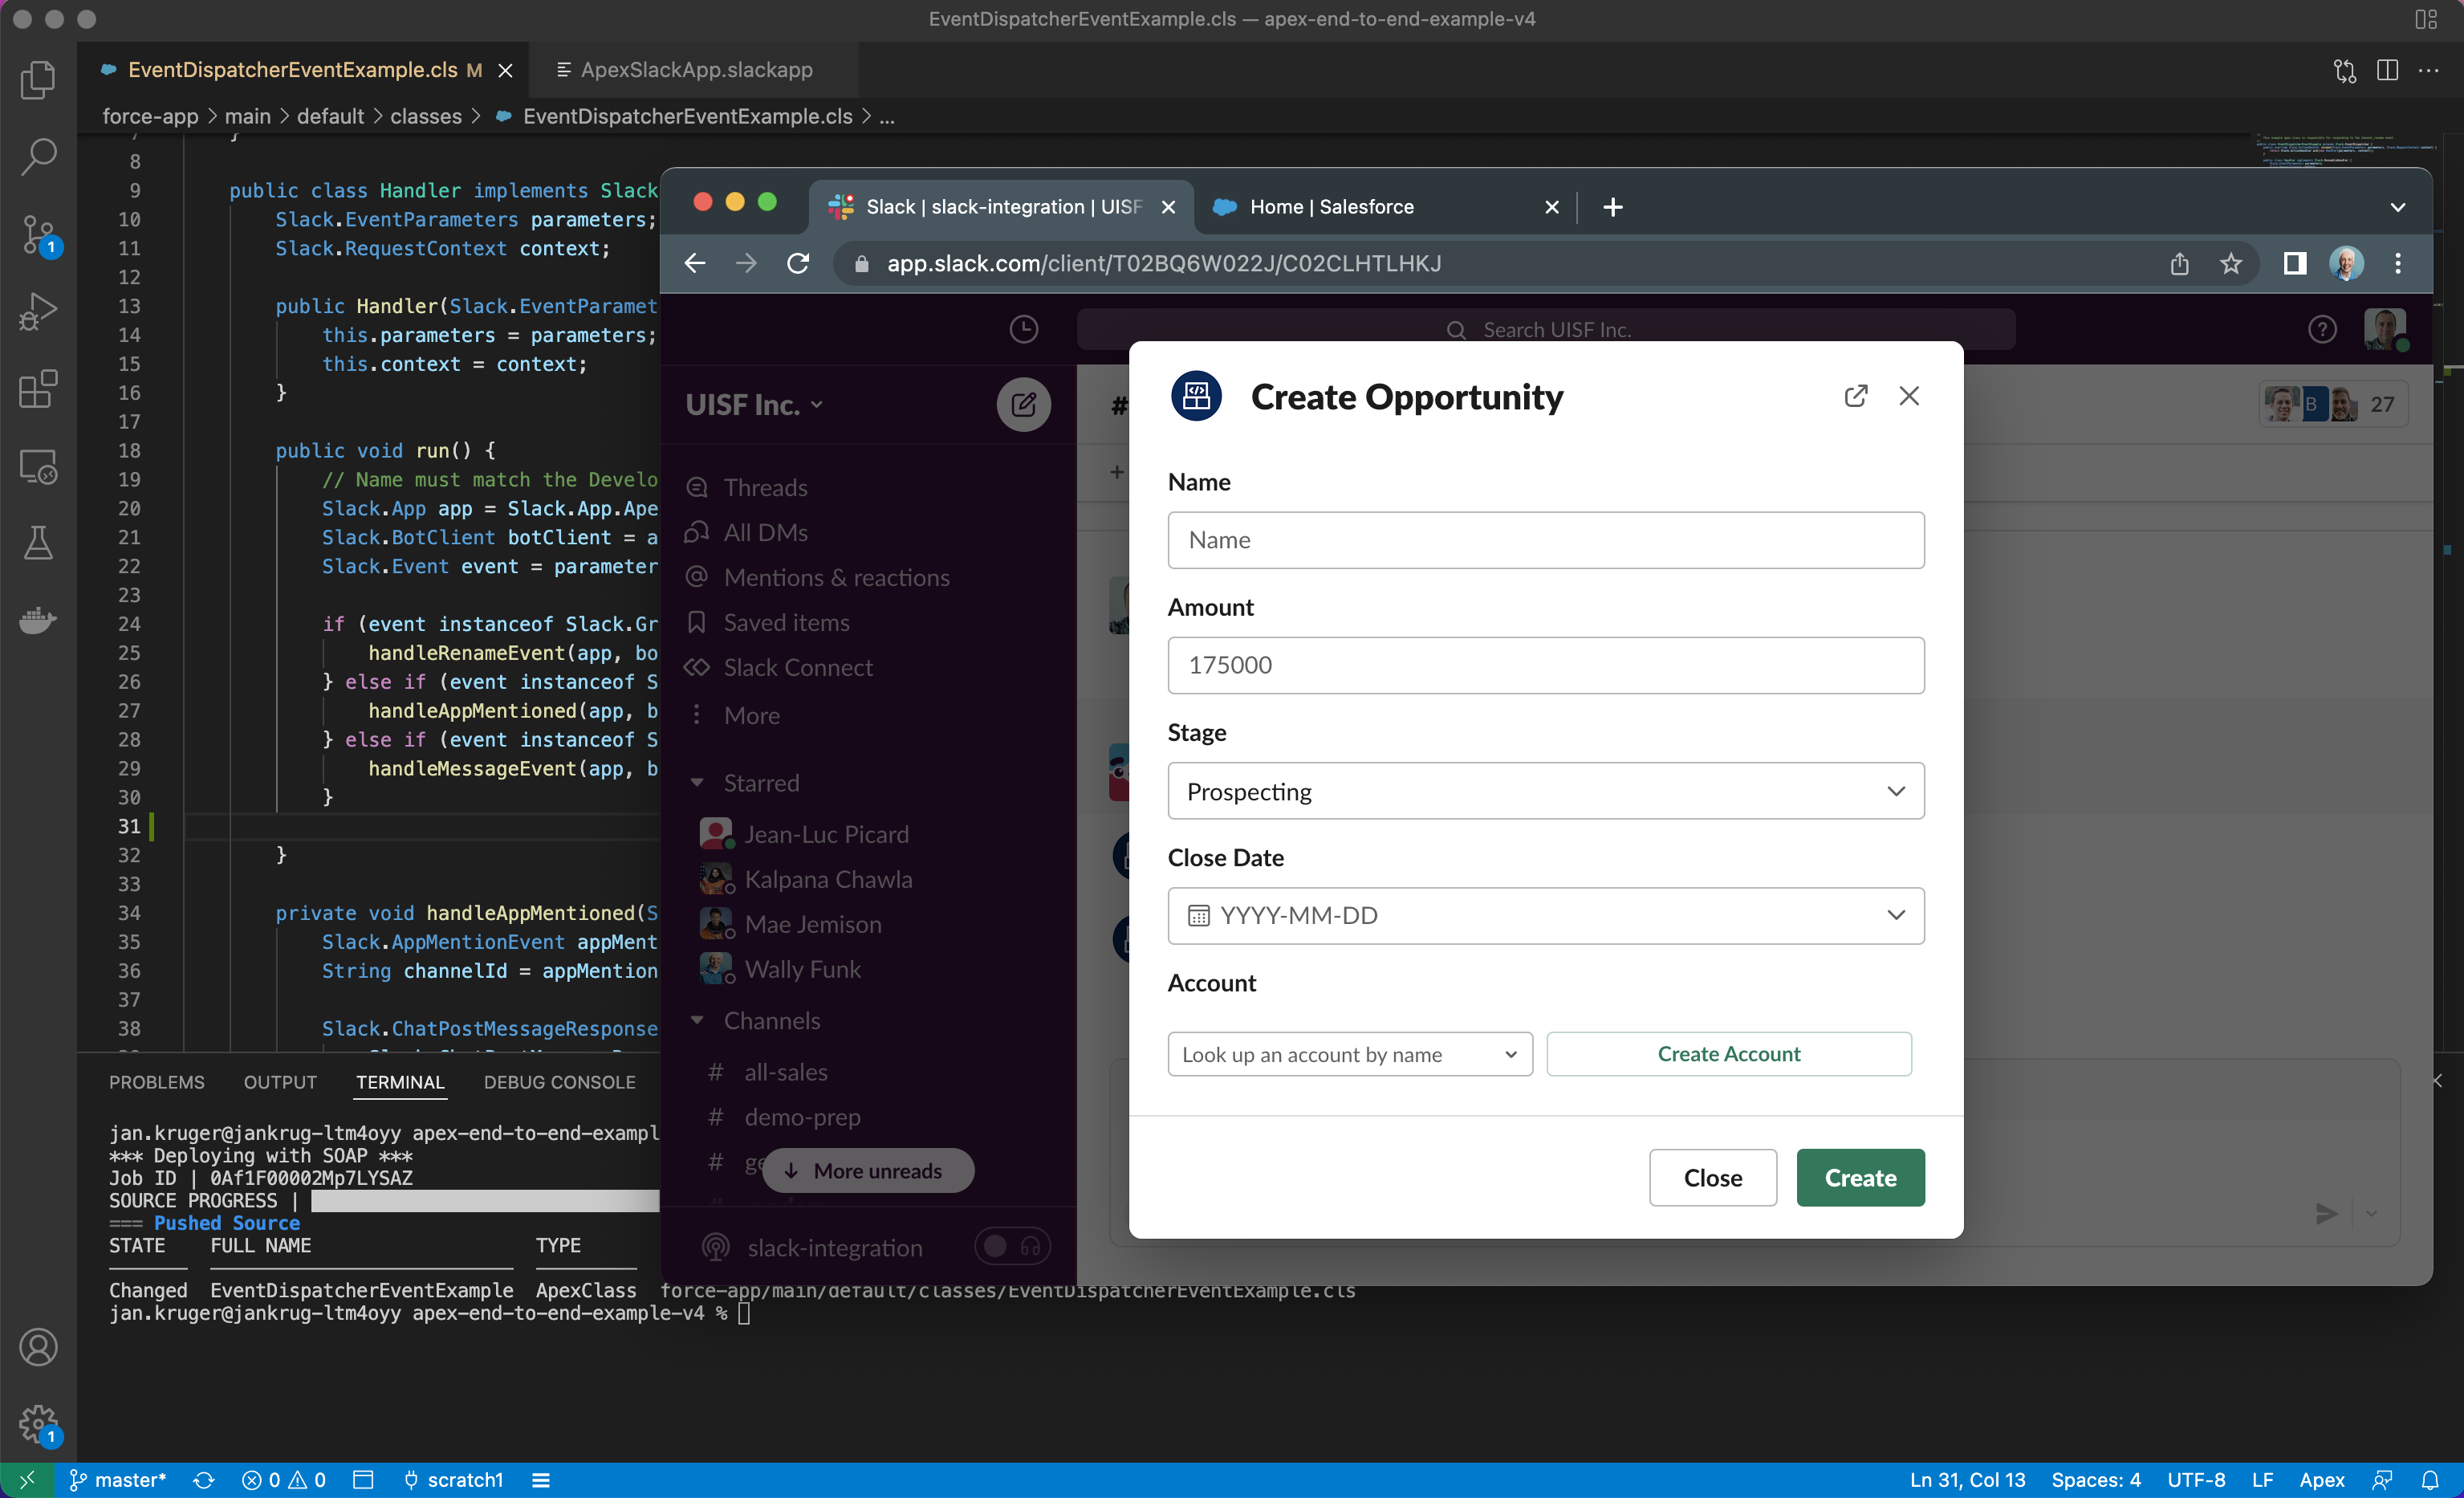Switch to the PROBLEMS panel tab
The height and width of the screenshot is (1498, 2464).
pos(156,1082)
